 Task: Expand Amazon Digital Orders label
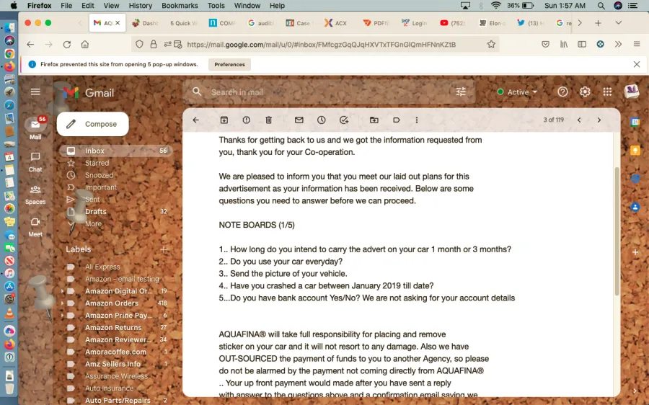coord(63,291)
